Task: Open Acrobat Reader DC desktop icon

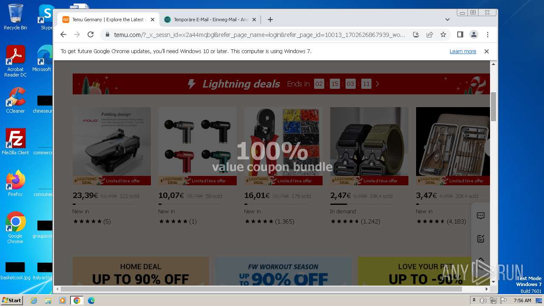Action: tap(15, 62)
